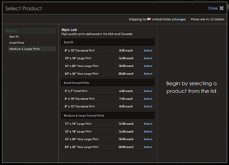Select the 11x14 Large Print

pos(148,124)
